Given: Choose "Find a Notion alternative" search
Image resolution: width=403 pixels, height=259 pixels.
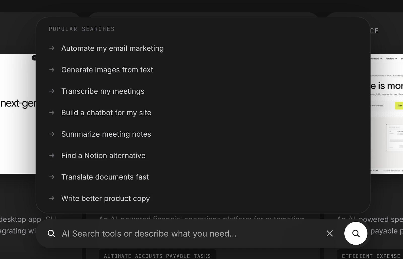Looking at the screenshot, I should pyautogui.click(x=103, y=156).
